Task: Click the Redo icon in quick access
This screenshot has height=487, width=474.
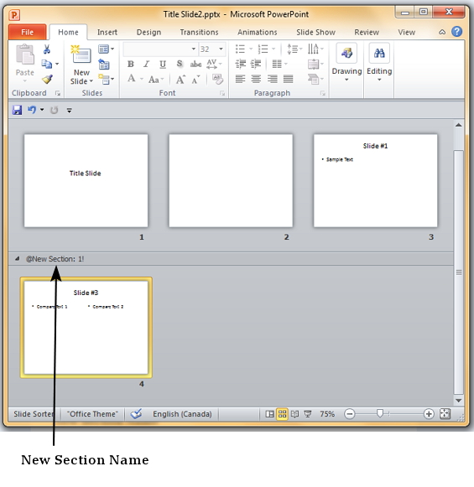Action: [54, 110]
